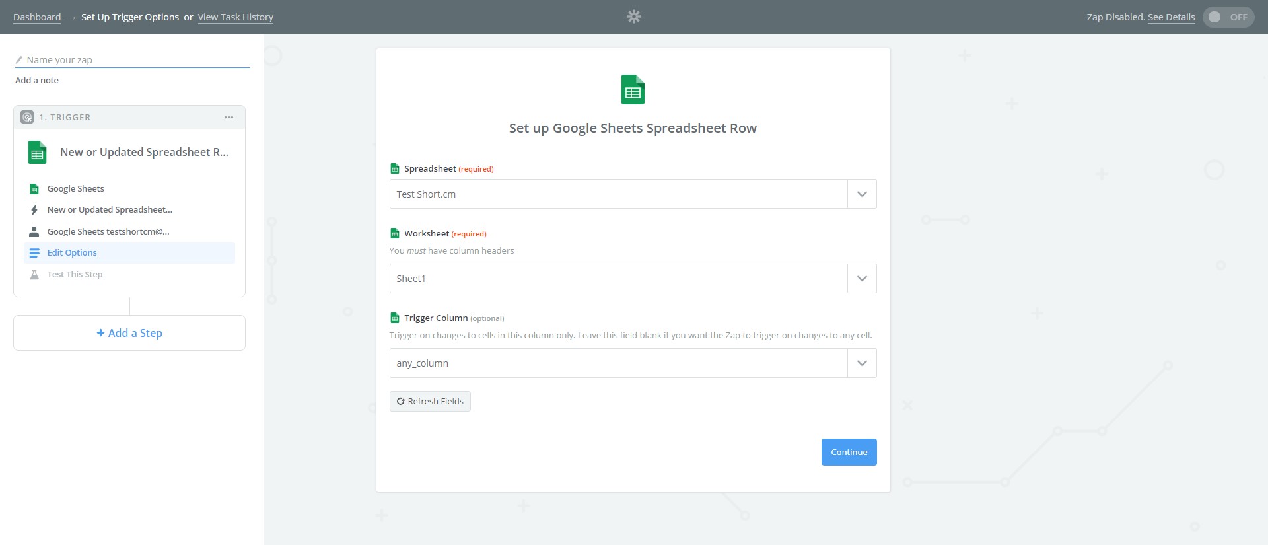The width and height of the screenshot is (1268, 545).
Task: Select the Google Sheets app step item
Action: coord(75,189)
